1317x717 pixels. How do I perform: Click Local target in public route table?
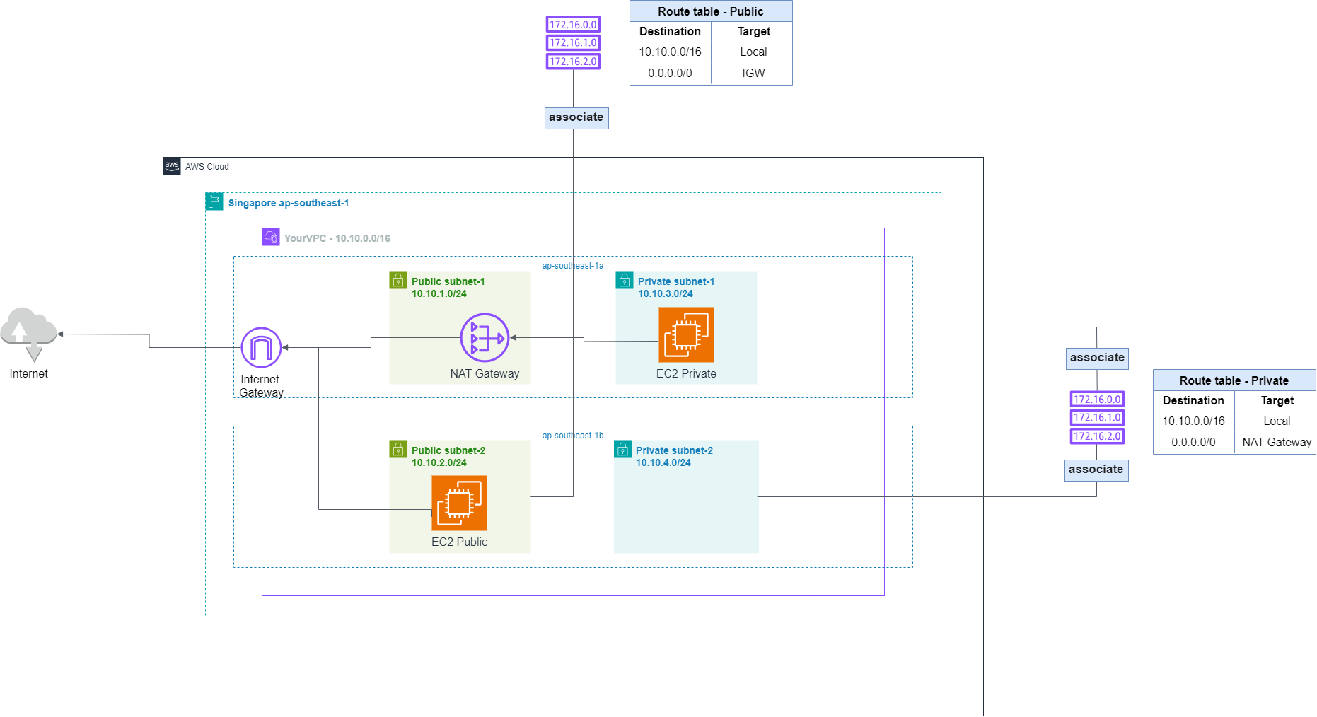coord(753,52)
